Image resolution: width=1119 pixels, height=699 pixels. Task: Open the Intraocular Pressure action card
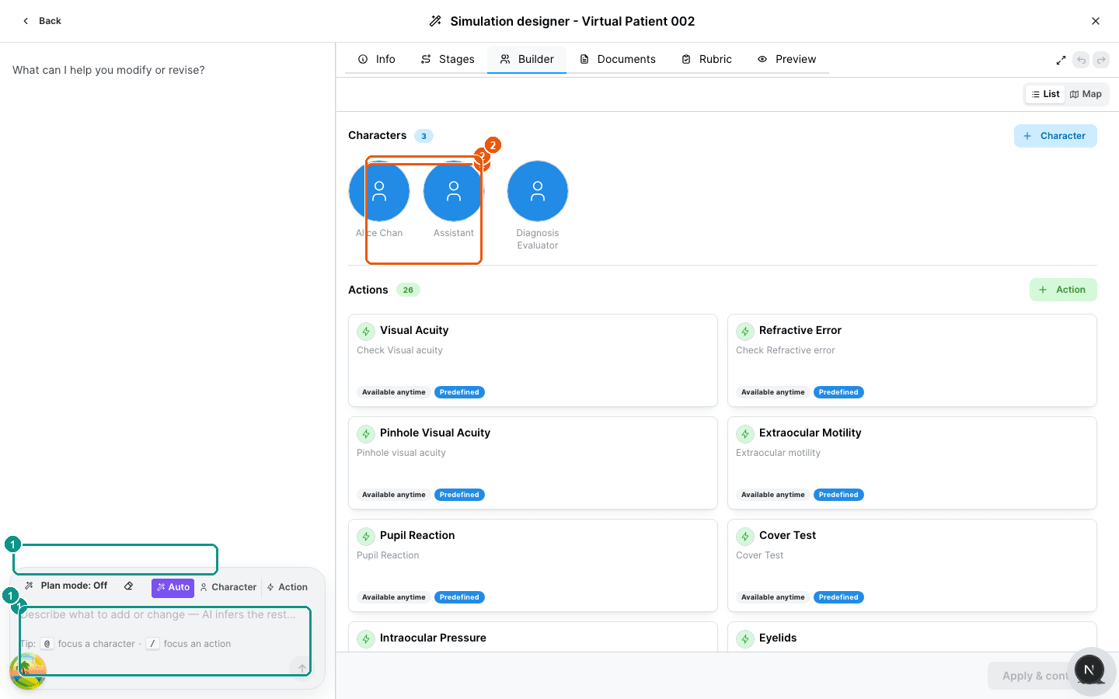(x=533, y=637)
